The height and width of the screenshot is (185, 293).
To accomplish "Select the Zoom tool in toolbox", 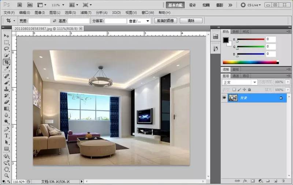I will pyautogui.click(x=7, y=176).
